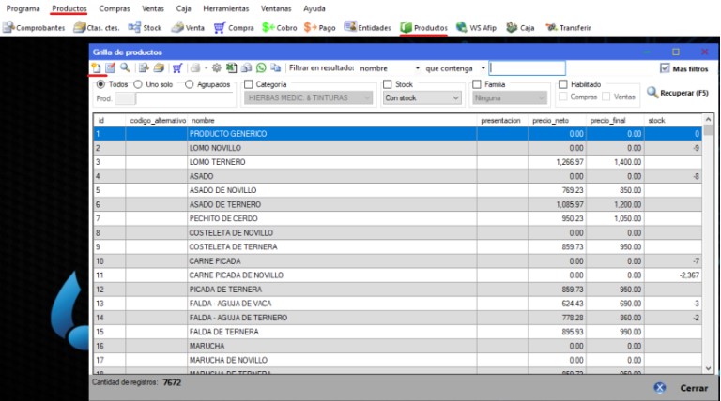The image size is (721, 401).
Task: Open the Ventas menu
Action: (153, 8)
